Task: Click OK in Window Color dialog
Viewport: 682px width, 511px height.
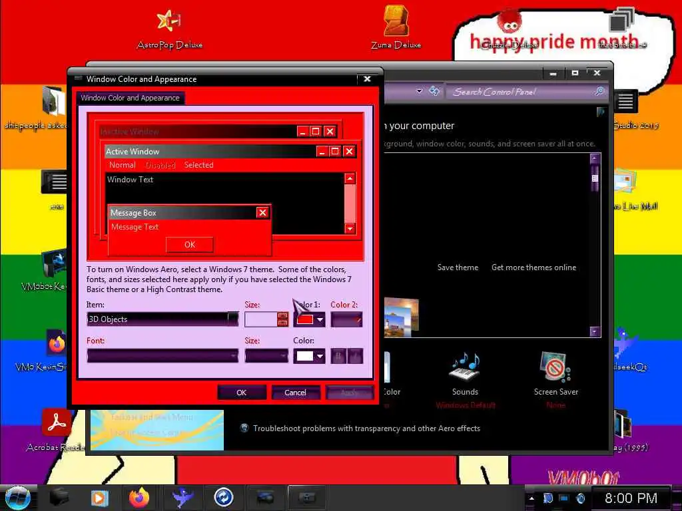Action: tap(242, 393)
